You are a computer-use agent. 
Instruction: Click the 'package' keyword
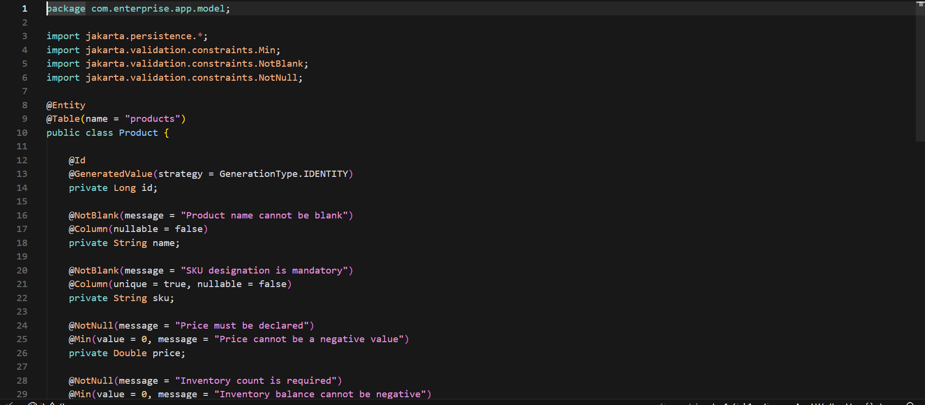click(x=66, y=9)
